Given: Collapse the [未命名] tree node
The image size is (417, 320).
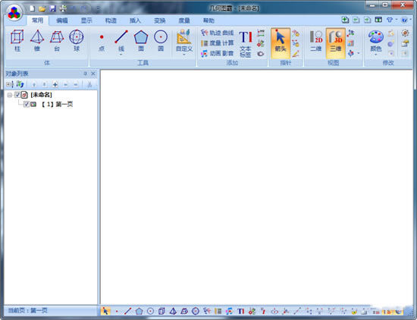Looking at the screenshot, I should point(10,95).
